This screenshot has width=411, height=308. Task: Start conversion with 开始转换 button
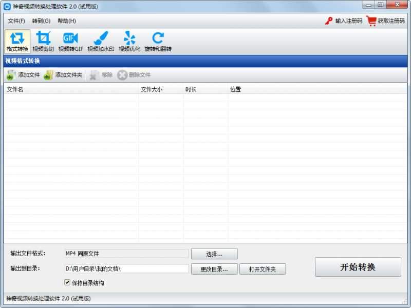coord(358,267)
